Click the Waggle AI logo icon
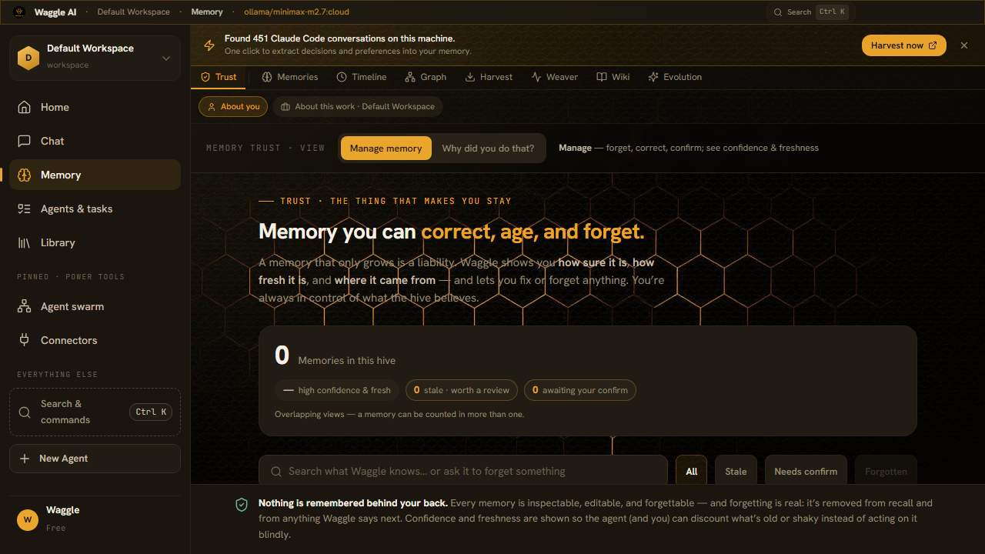985x554 pixels. 19,12
